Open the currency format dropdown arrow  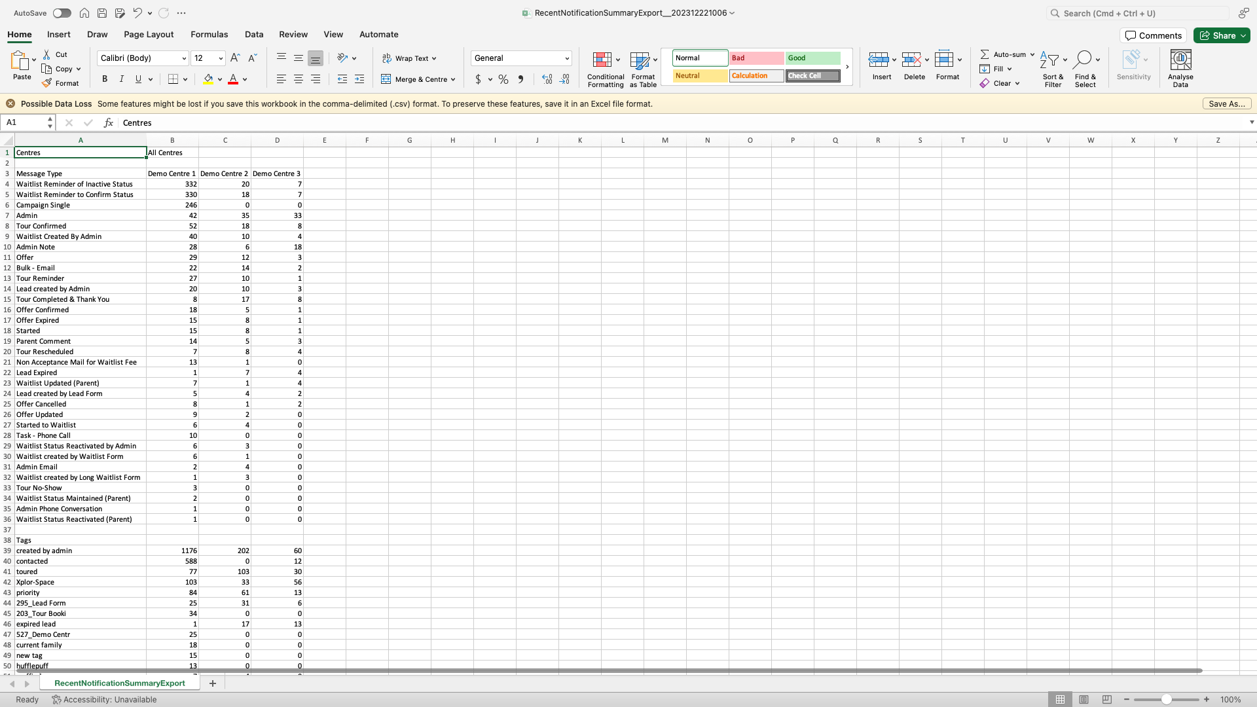point(490,79)
